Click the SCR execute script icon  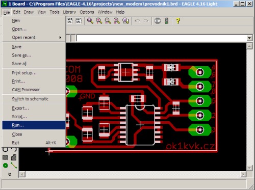click(70, 21)
